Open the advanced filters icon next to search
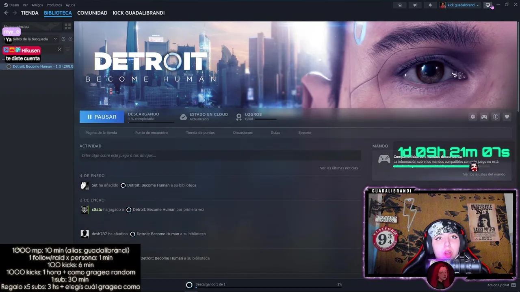520x292 pixels. 67,49
